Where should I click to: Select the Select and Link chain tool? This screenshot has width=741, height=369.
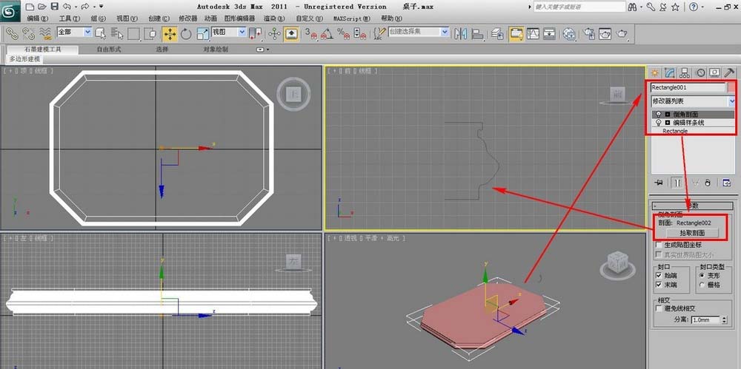coord(11,33)
